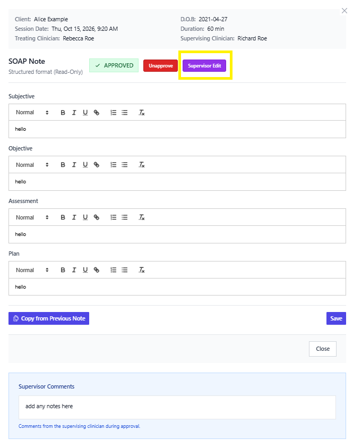
Task: Click Copy from Previous Note
Action: pos(49,318)
